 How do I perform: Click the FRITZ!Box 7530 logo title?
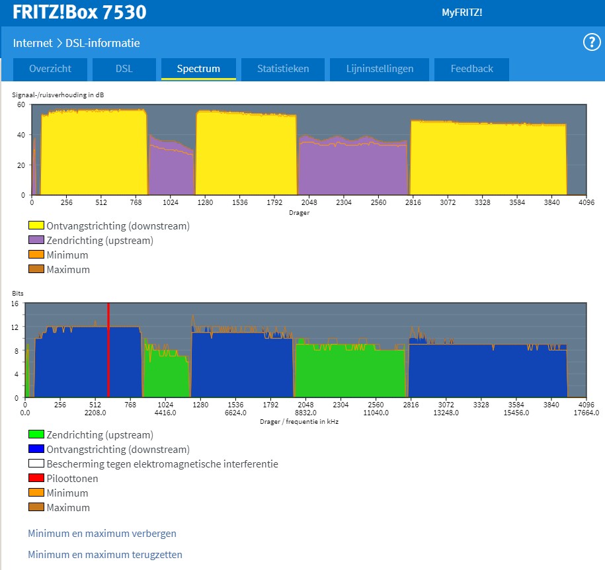click(x=80, y=13)
